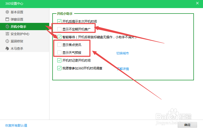Uncheck 开机时记录开机时间 checkbox
The height and width of the screenshot is (130, 203).
(x=59, y=60)
